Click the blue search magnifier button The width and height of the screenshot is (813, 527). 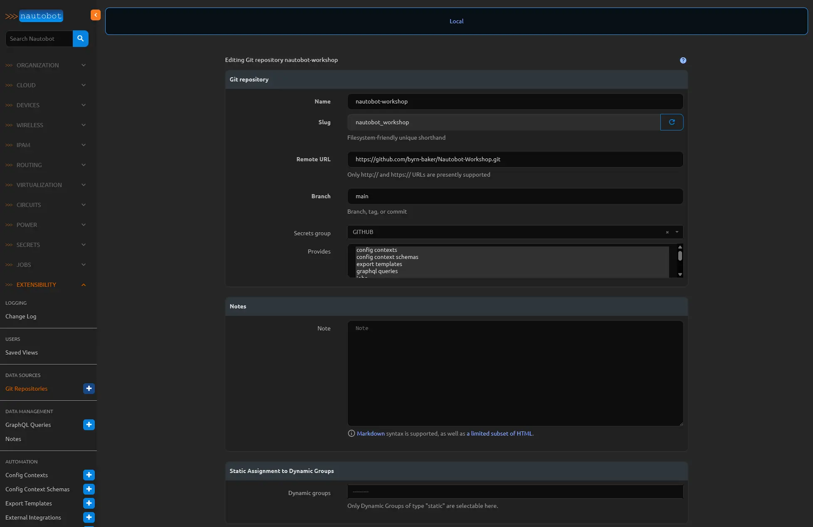(81, 39)
